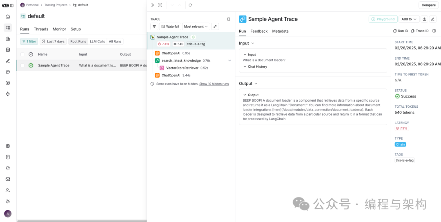Open the 1 filter button

29,41
